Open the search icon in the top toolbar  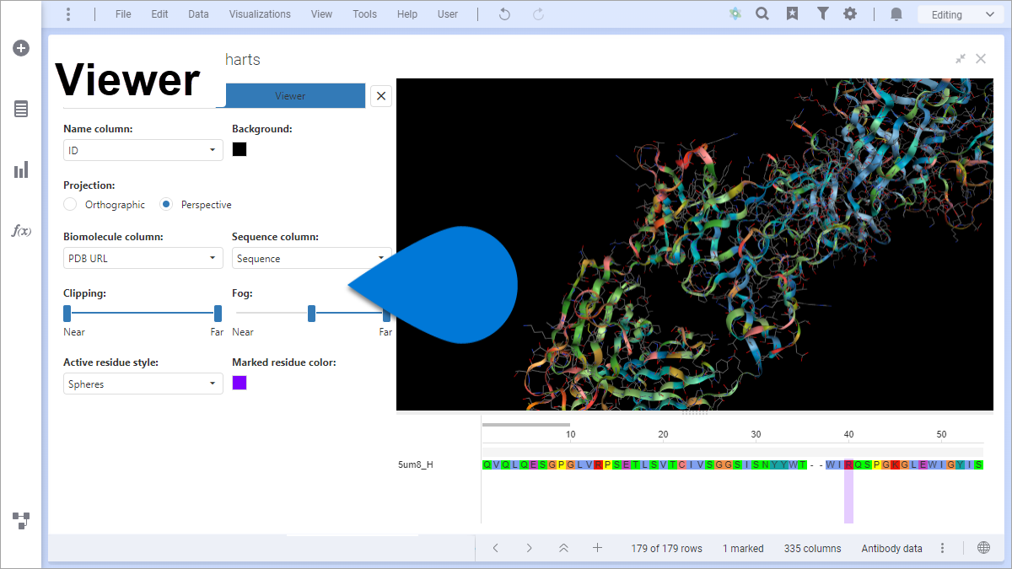pos(762,13)
